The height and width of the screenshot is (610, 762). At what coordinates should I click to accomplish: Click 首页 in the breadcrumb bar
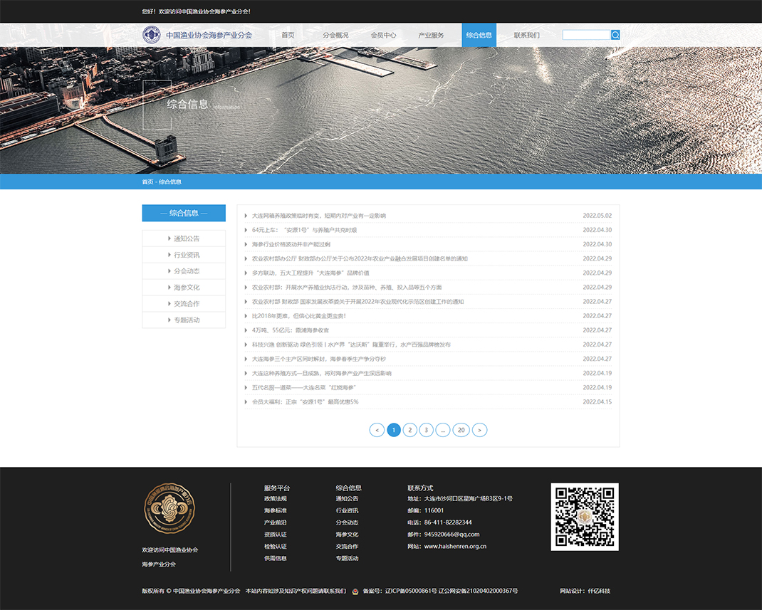click(x=147, y=182)
